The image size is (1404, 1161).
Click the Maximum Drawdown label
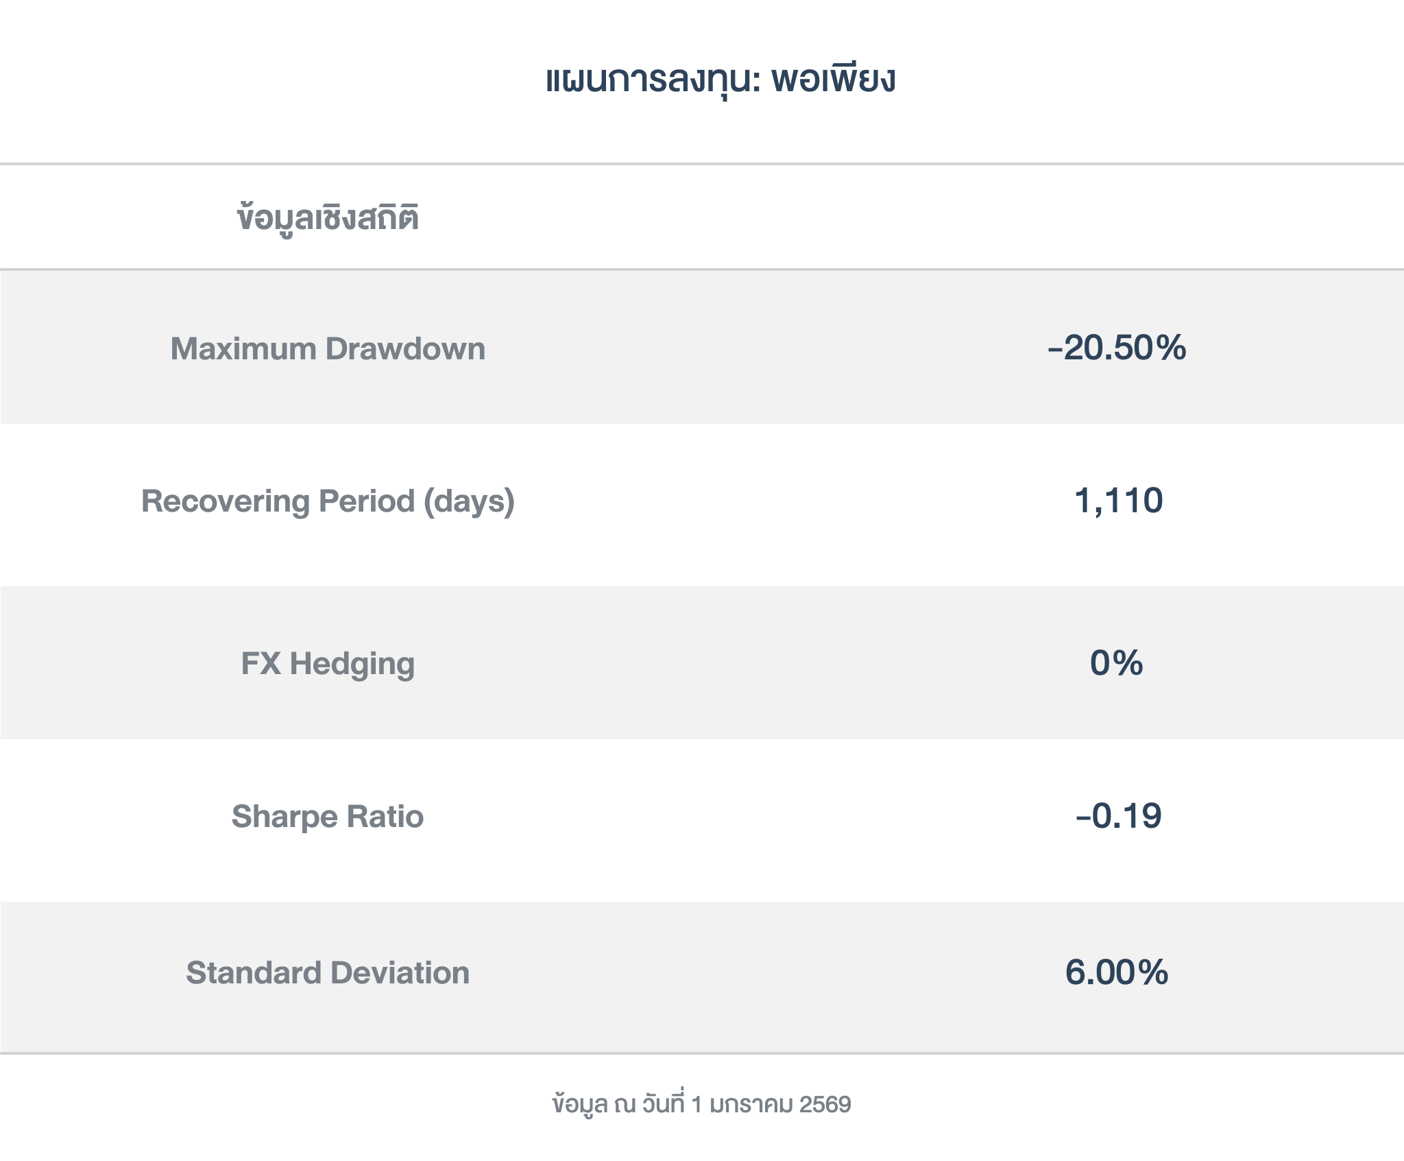point(328,348)
